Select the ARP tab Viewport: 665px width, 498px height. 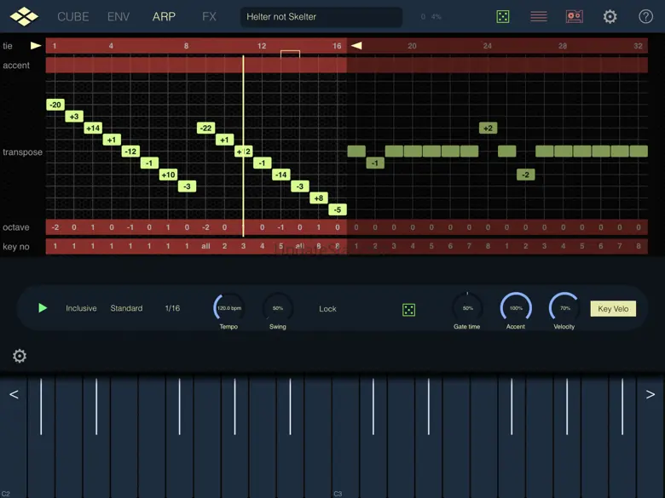click(164, 17)
